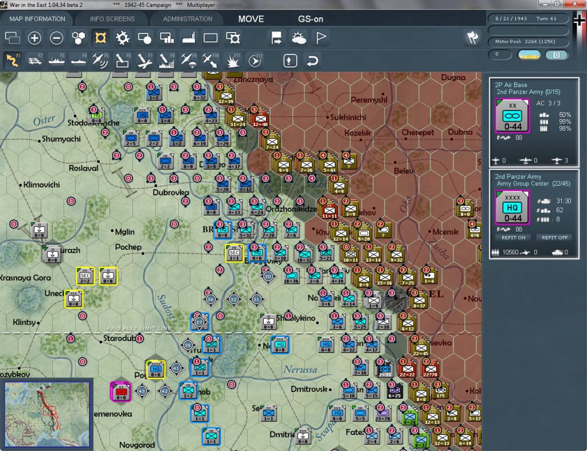Toggle the gear-shaped map information icon
Image resolution: width=587 pixels, height=451 pixels.
click(x=123, y=38)
